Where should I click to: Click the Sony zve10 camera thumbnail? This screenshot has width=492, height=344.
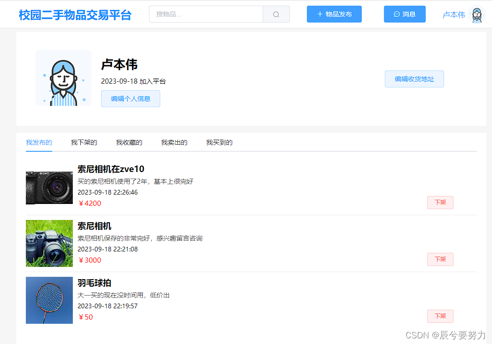pyautogui.click(x=49, y=187)
